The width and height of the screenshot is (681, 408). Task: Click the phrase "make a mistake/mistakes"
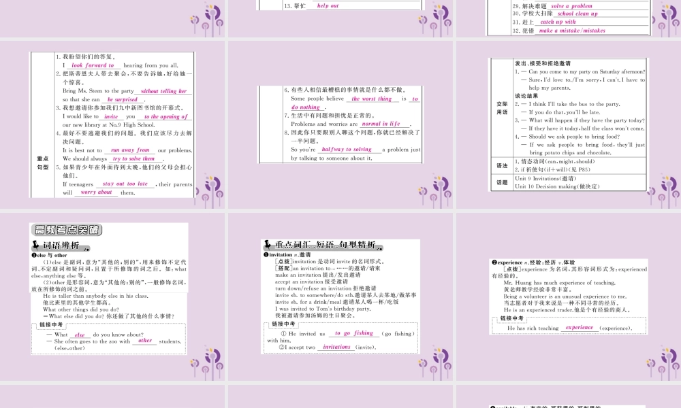coord(572,31)
